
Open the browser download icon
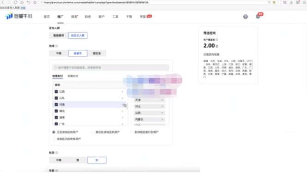click(292, 2)
